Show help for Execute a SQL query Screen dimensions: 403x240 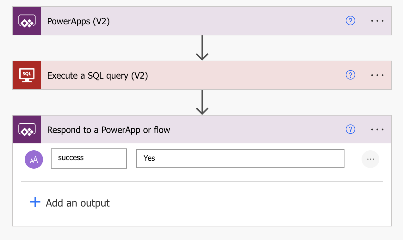pos(350,75)
